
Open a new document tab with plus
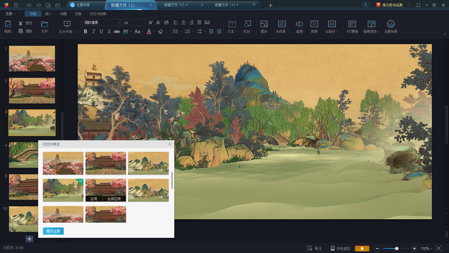271,5
